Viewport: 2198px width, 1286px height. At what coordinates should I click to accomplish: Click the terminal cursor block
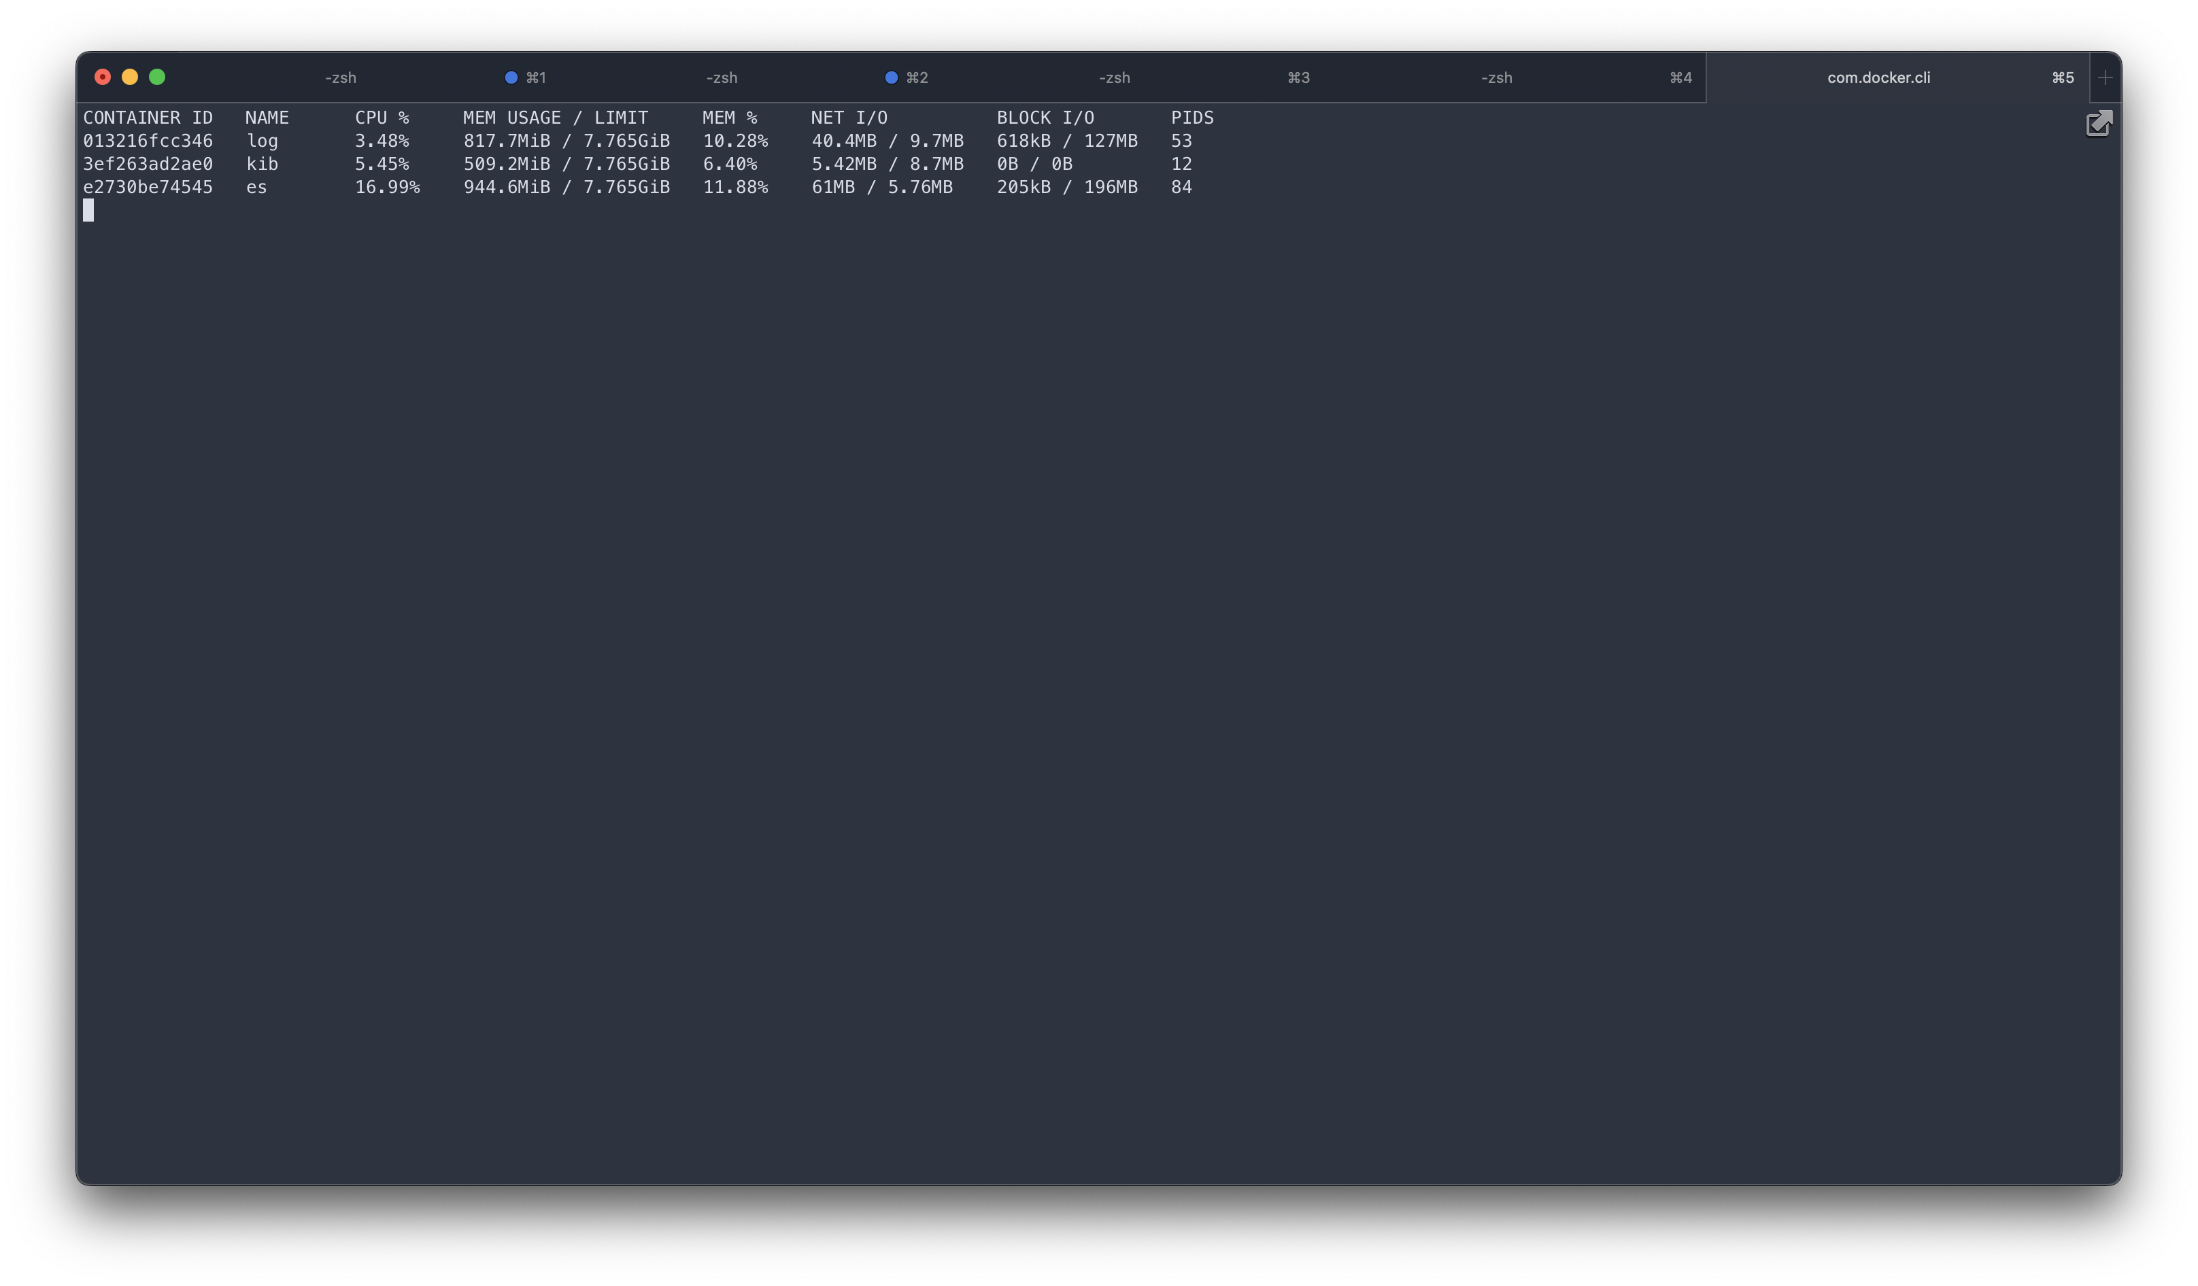(x=89, y=210)
